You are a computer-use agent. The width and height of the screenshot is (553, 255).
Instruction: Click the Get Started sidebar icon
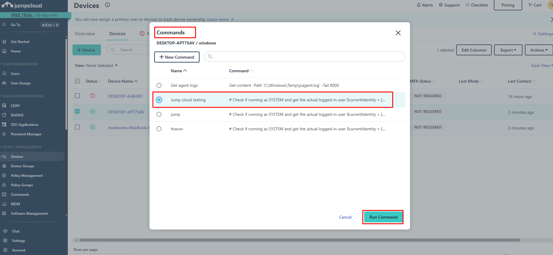tap(4, 42)
